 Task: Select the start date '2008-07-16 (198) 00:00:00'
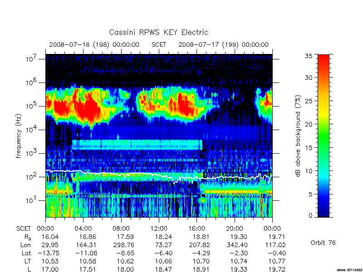click(94, 44)
